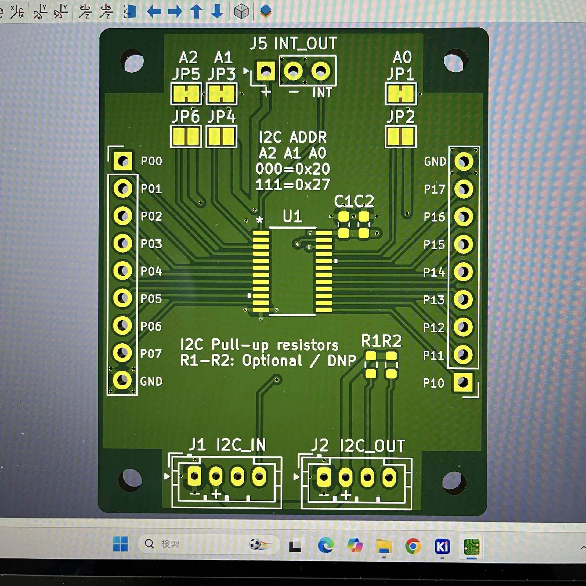Pan the view right with blue arrow

[x=175, y=12]
